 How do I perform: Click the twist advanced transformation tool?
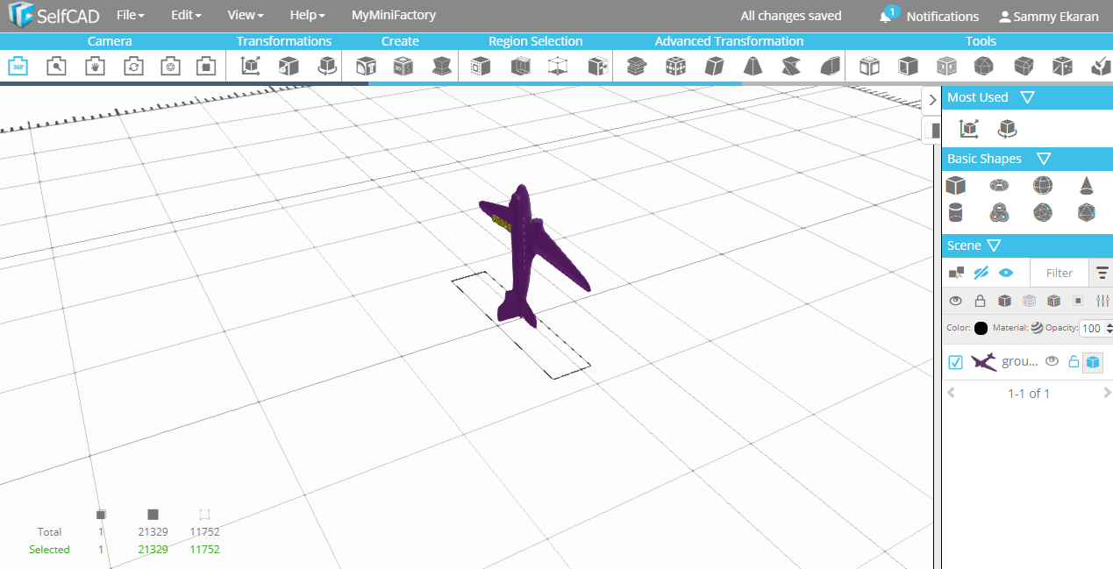pyautogui.click(x=792, y=66)
